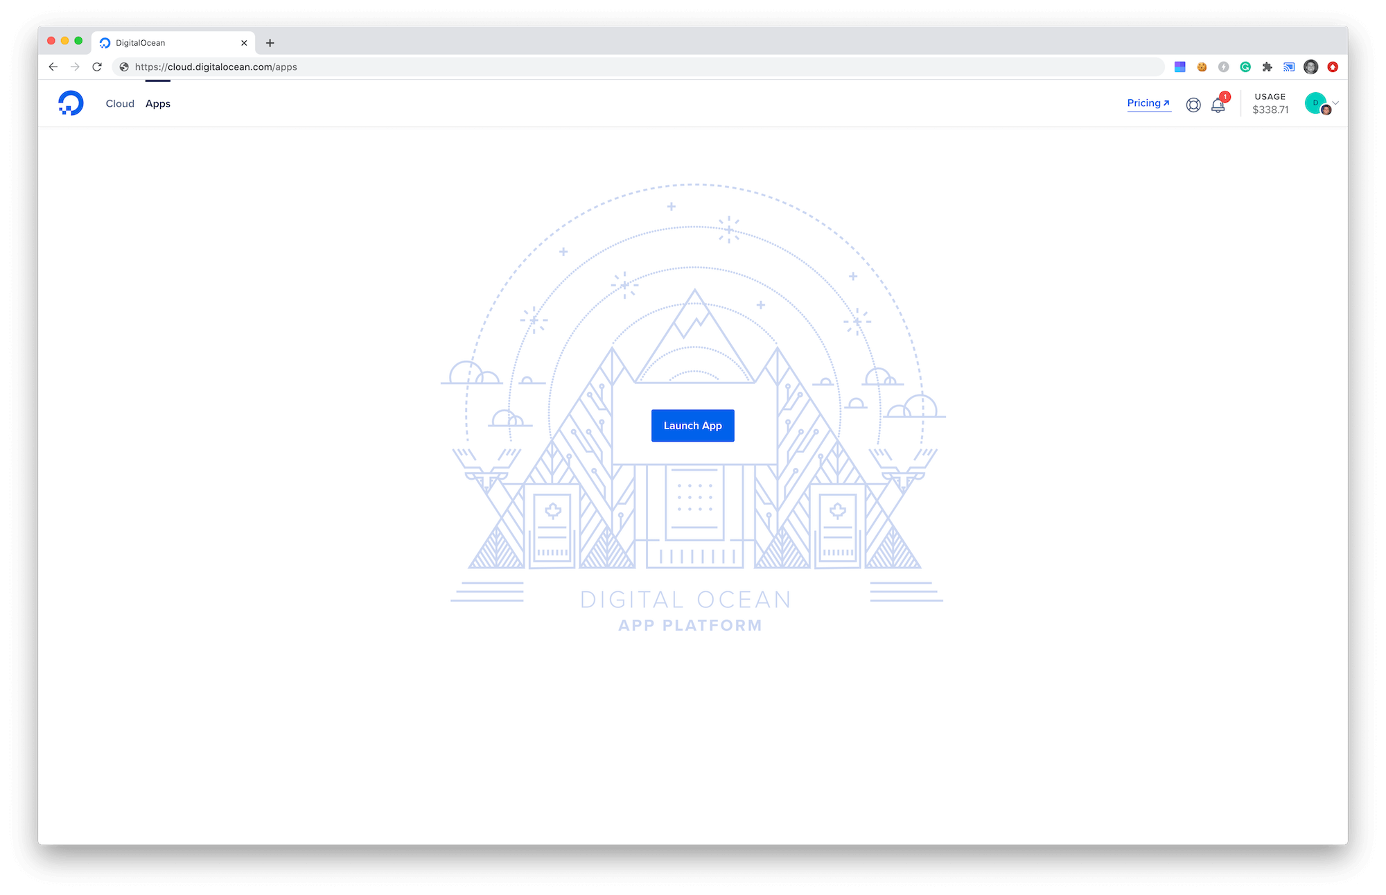Click the Cloud menu item
The width and height of the screenshot is (1386, 895).
click(x=120, y=103)
